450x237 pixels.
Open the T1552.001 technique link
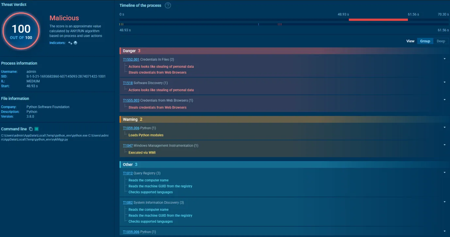[131, 59]
